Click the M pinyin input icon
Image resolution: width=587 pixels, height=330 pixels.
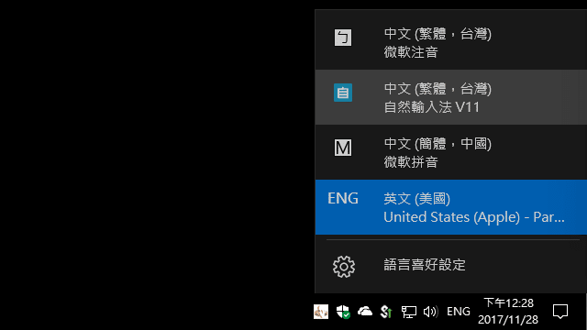click(x=343, y=148)
